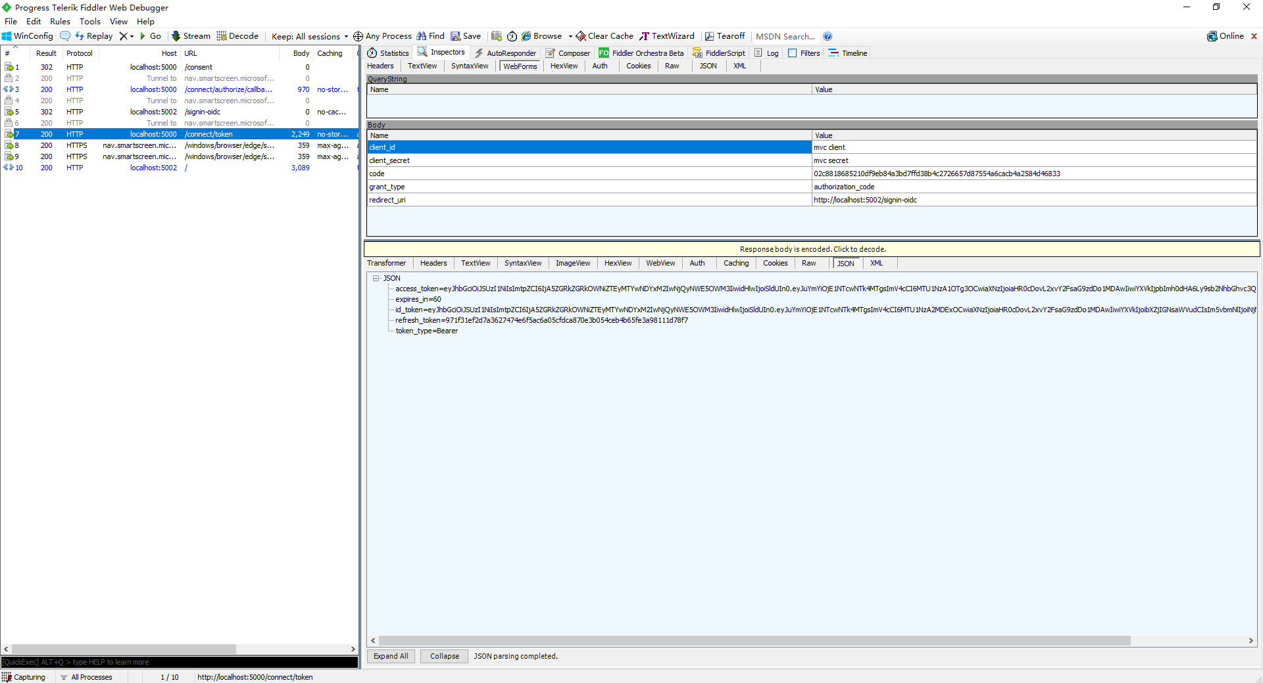Image resolution: width=1263 pixels, height=683 pixels.
Task: Click the timer clock icon
Action: [512, 36]
